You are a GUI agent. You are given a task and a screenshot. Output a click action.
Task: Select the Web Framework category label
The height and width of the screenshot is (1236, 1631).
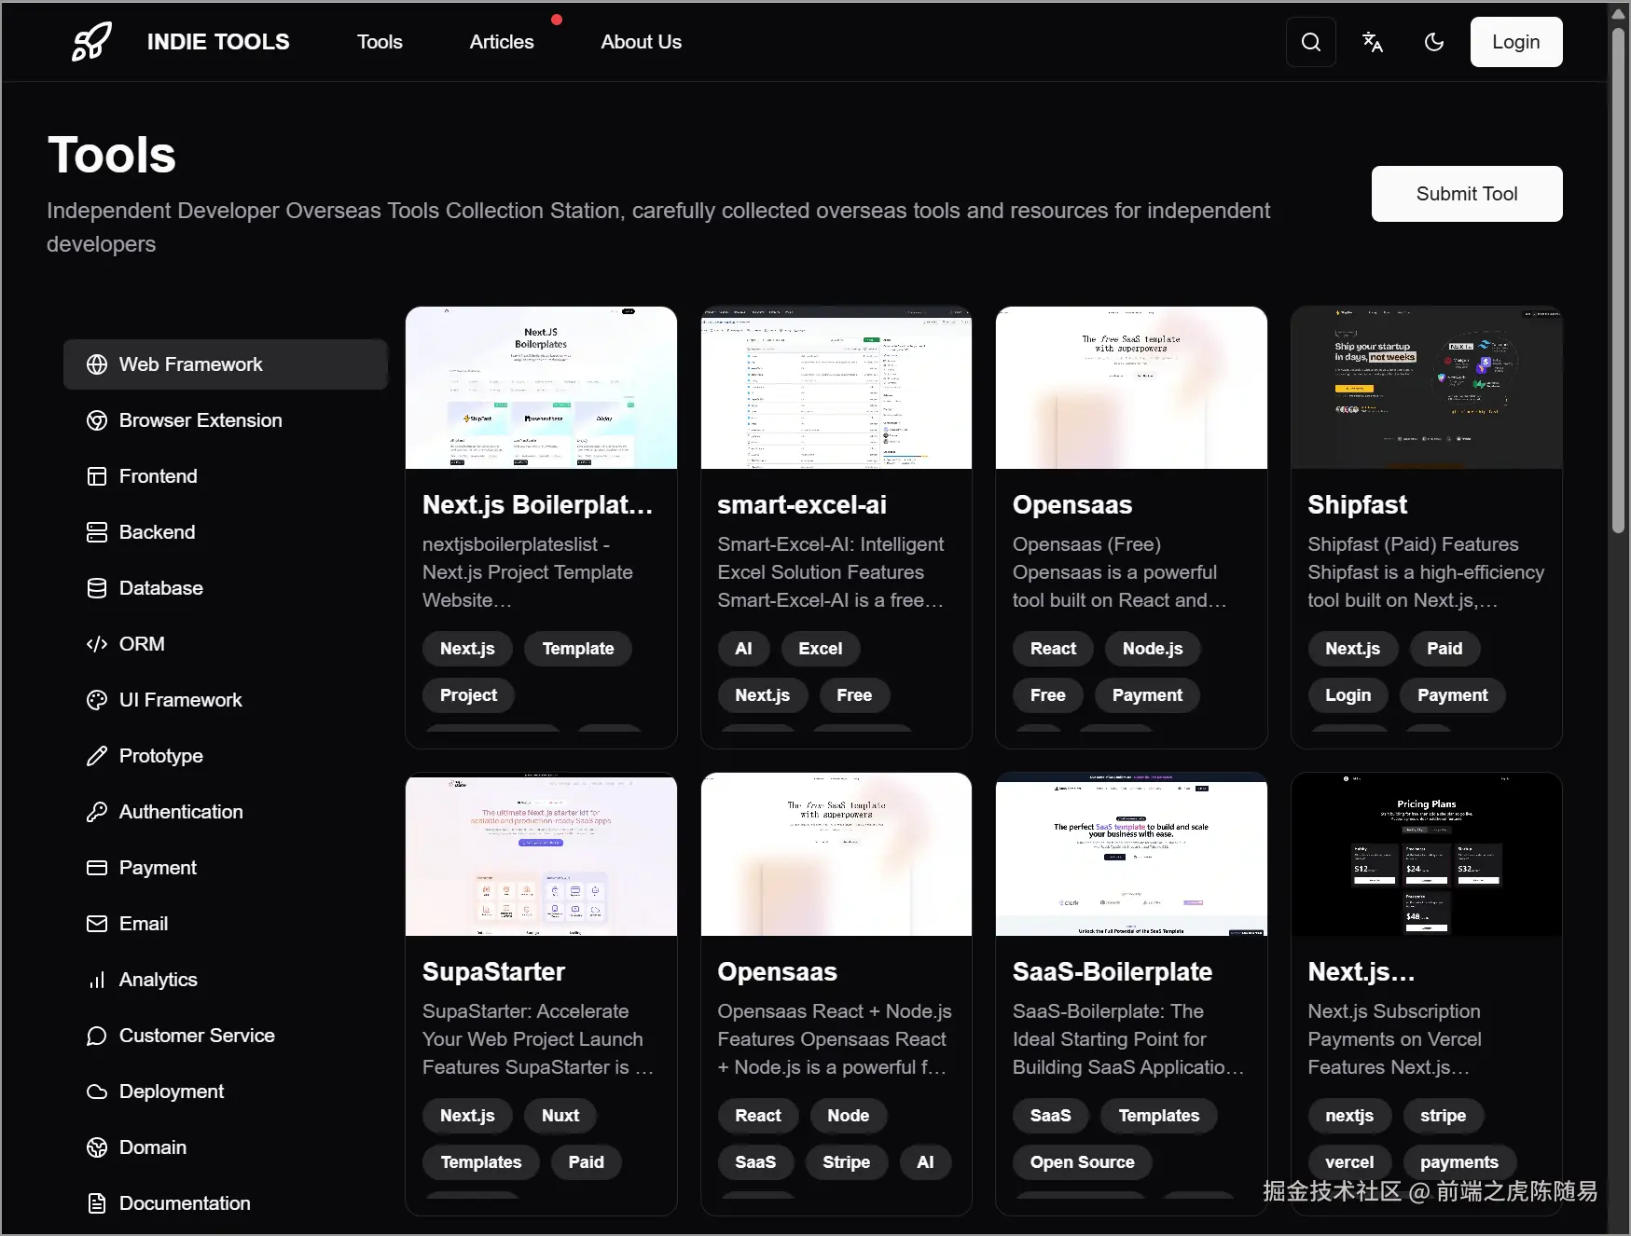pyautogui.click(x=191, y=364)
